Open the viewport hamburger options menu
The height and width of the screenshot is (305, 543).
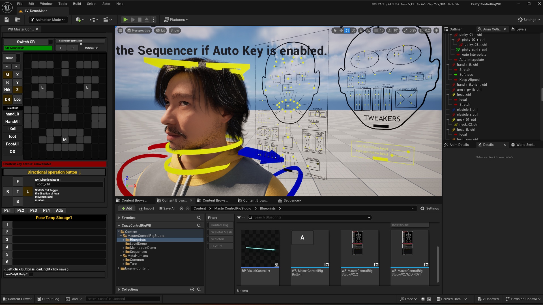click(121, 31)
